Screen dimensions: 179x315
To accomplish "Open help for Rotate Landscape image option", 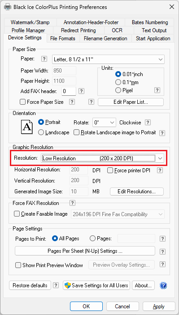I will pos(162,133).
